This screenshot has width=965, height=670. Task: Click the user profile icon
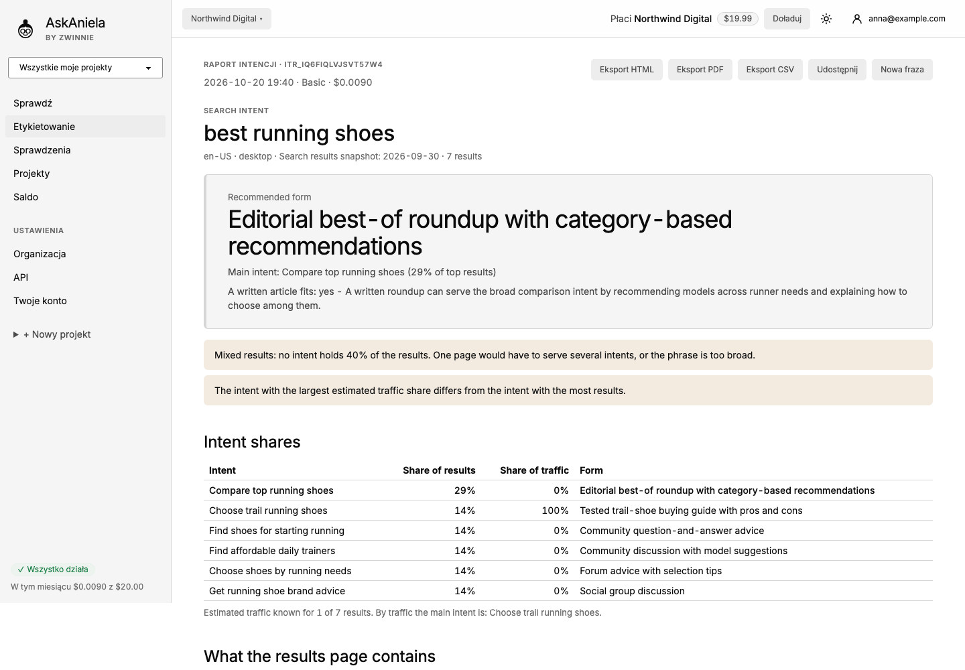point(856,19)
